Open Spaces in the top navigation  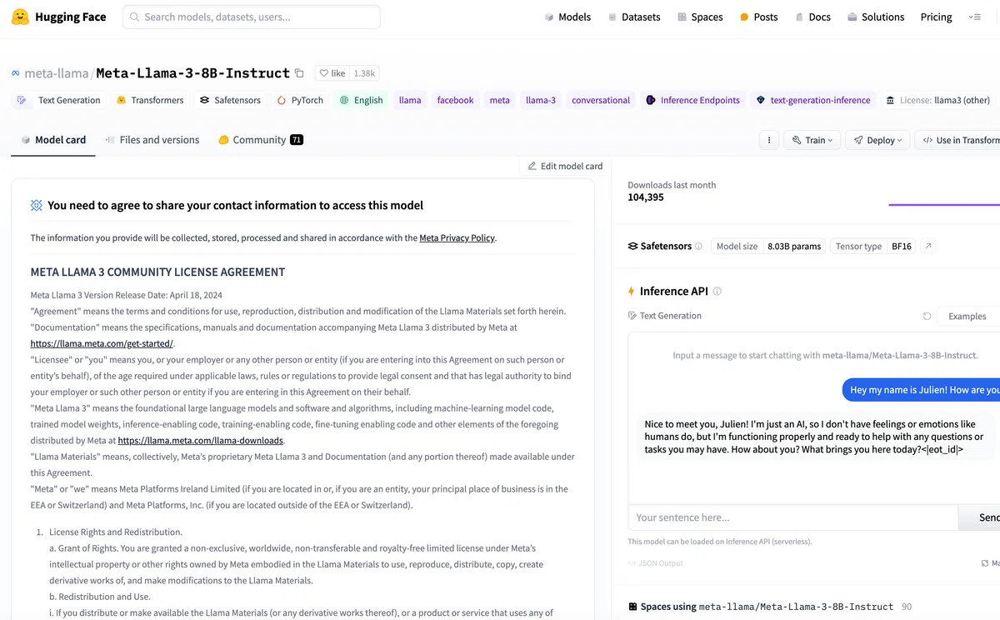pyautogui.click(x=700, y=17)
